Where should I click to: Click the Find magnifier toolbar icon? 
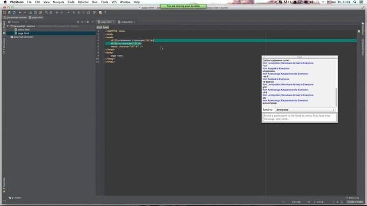(x=46, y=13)
